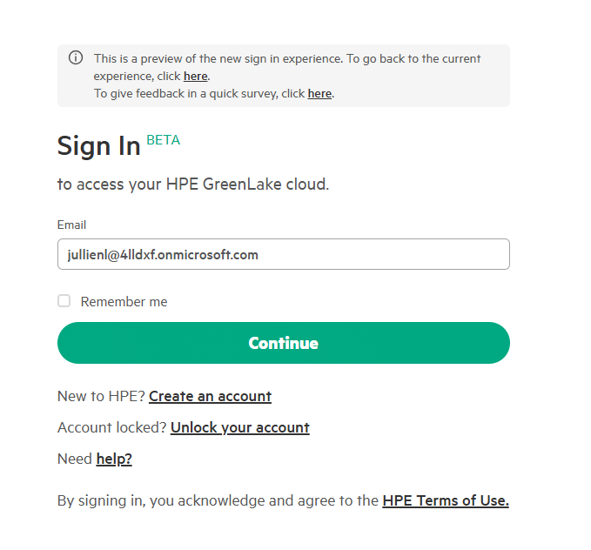Click the info icon in the preview banner
Viewport: 591px width, 550px height.
(76, 58)
